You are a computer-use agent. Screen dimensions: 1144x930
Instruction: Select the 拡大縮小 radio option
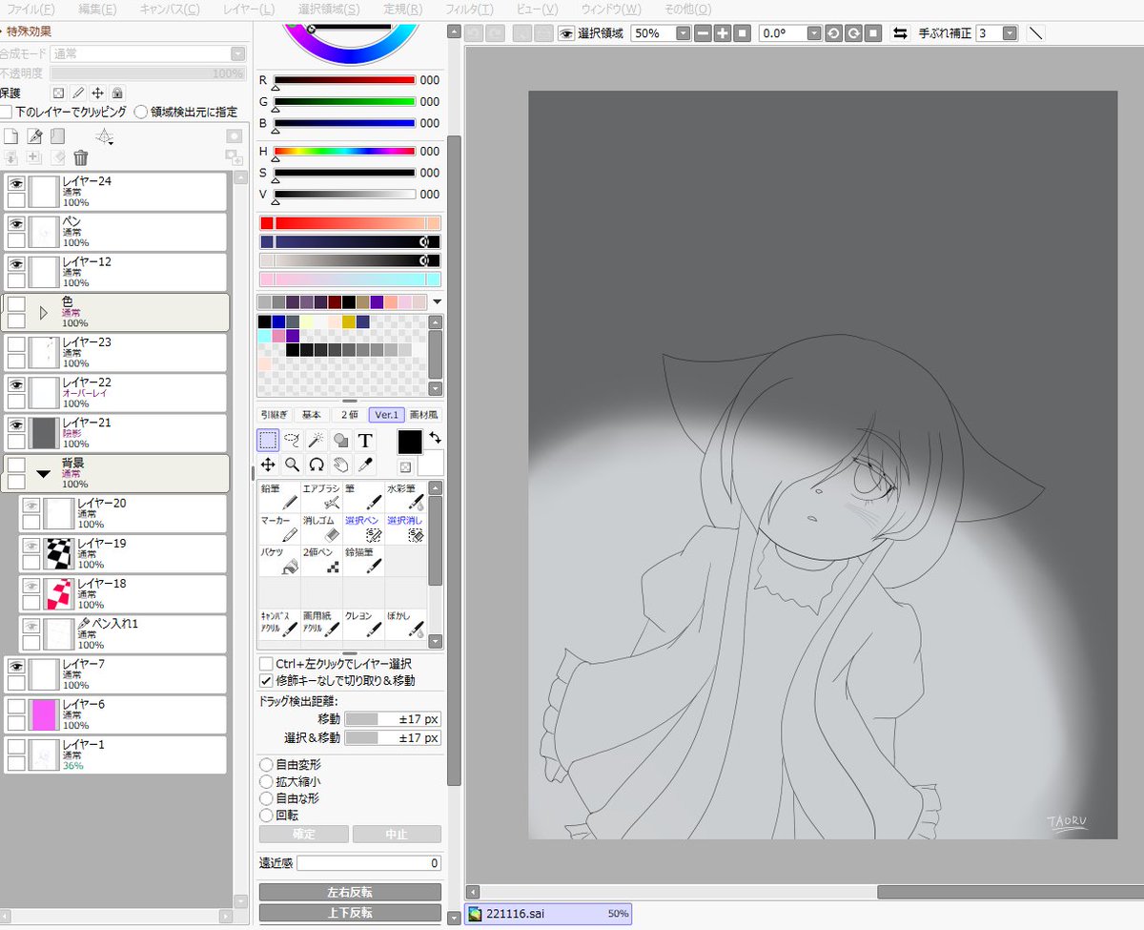click(x=266, y=781)
